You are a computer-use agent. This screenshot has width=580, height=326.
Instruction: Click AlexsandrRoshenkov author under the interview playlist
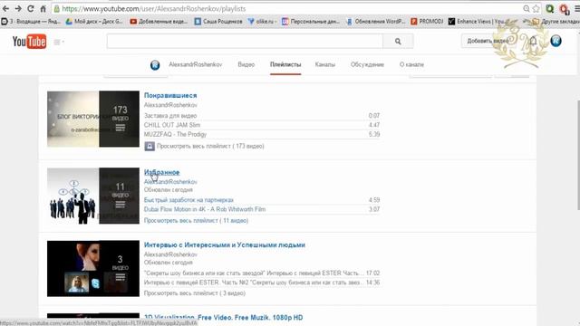click(x=170, y=254)
